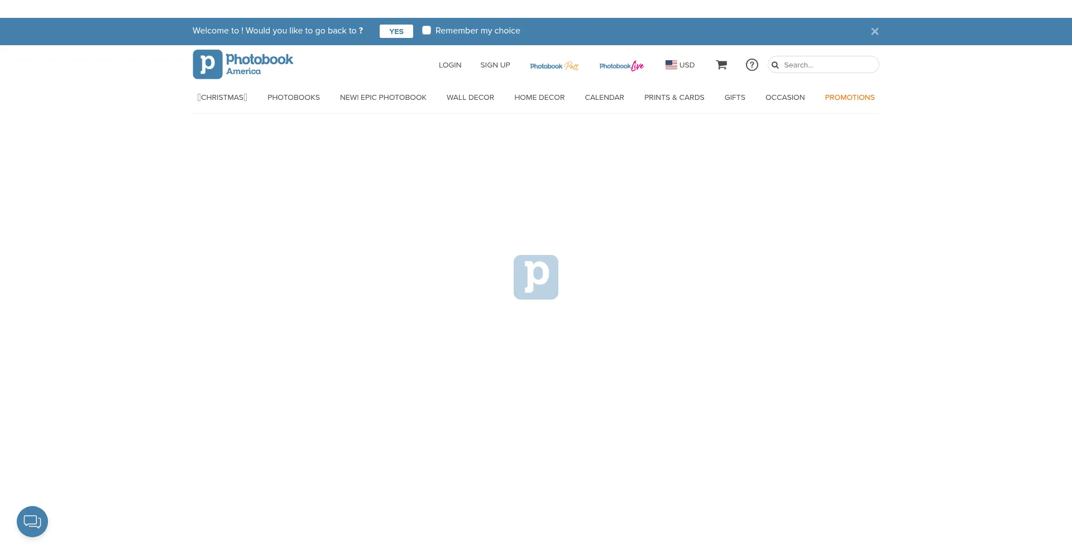The height and width of the screenshot is (554, 1072).
Task: Open the Photobook Live link
Action: (x=621, y=66)
